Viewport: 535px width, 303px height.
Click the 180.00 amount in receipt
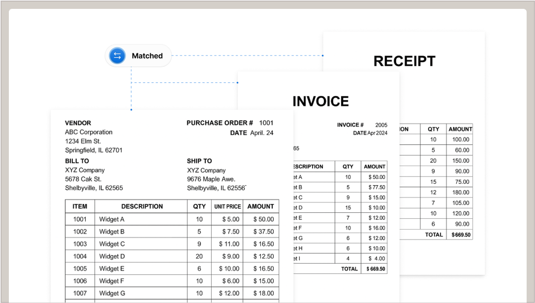[461, 192]
